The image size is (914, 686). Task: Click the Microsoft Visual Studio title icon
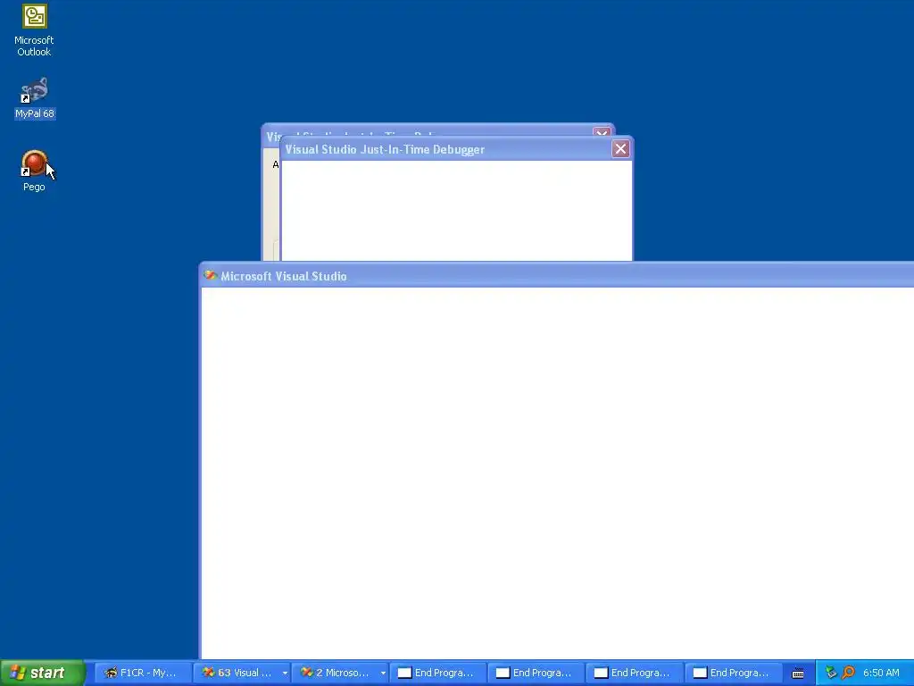211,275
